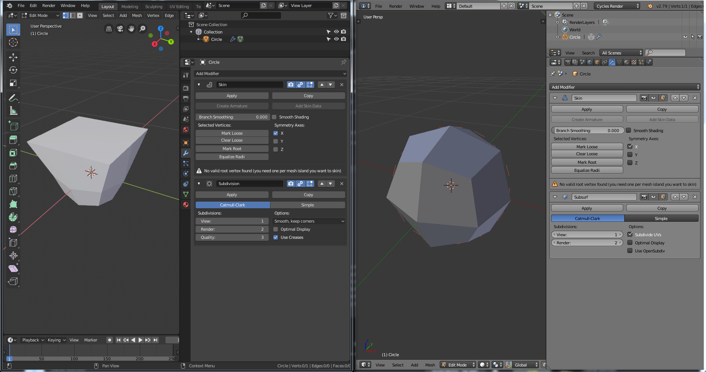Select the Loop Cut tool
Screen dimensions: 706x372
[x=13, y=178]
